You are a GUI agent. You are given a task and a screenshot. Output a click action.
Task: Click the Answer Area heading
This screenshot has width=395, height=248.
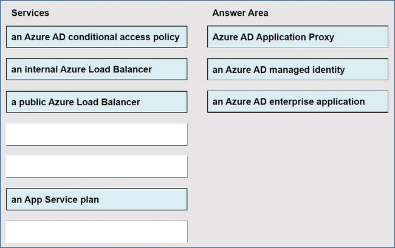point(240,13)
